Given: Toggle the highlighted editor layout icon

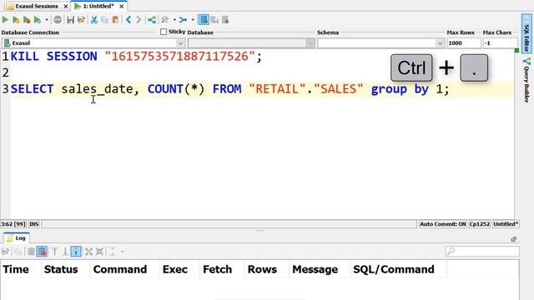Looking at the screenshot, I should [x=204, y=20].
